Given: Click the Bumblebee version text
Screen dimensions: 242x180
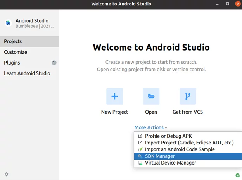Looking at the screenshot, I should 35,26.
